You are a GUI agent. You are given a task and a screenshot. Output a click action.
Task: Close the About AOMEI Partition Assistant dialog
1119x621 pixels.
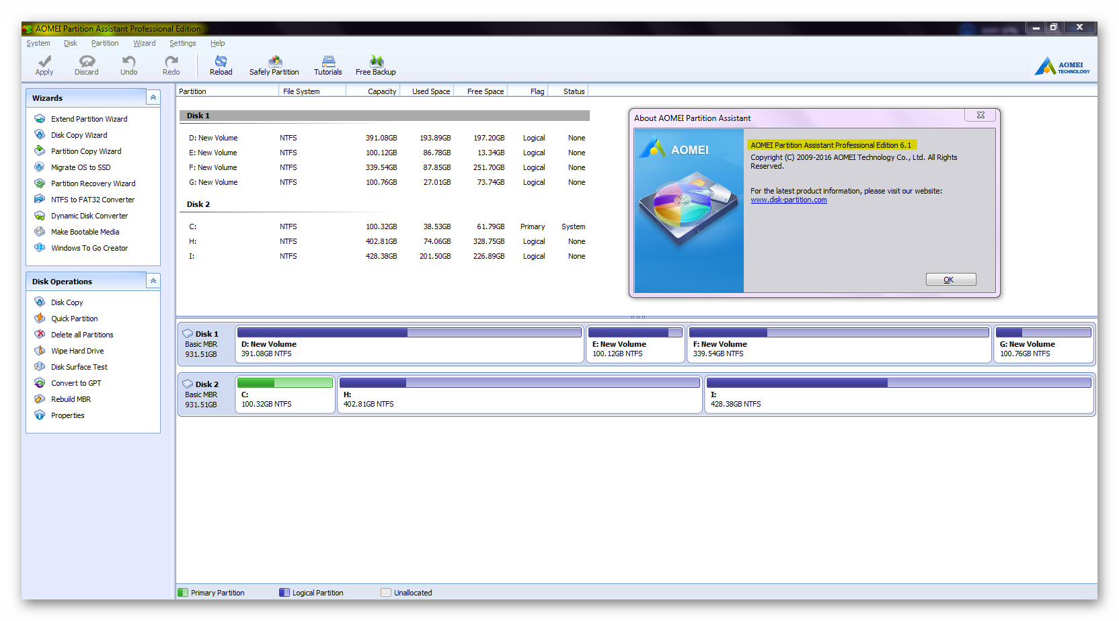(x=980, y=116)
